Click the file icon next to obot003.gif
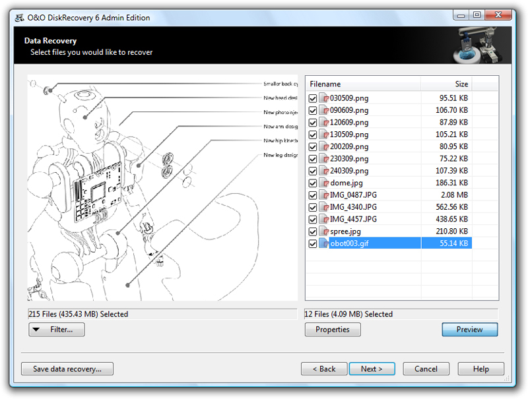The width and height of the screenshot is (528, 399). [x=324, y=243]
